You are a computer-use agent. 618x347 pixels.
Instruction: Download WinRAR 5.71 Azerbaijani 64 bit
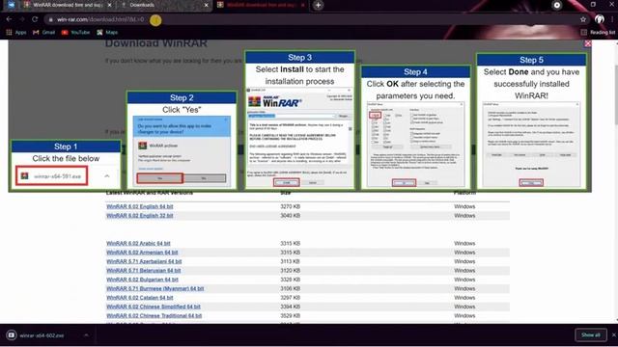[144, 261]
